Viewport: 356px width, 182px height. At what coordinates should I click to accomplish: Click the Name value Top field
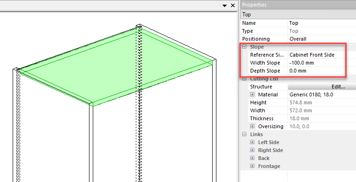tap(322, 23)
